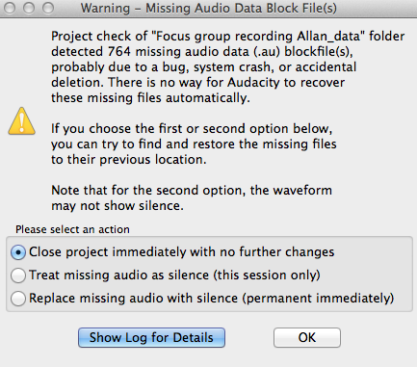Click the 'with no further changes' option label text

pos(262,252)
